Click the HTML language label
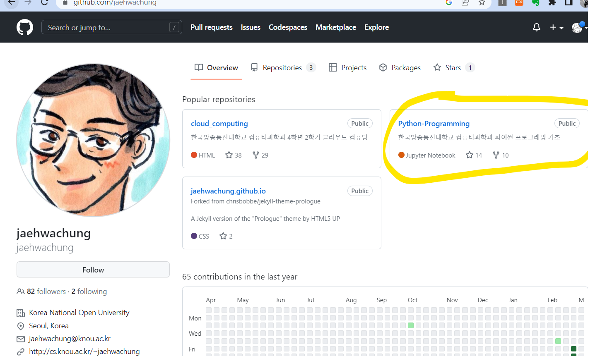Viewport: 600px width, 356px height. (207, 155)
